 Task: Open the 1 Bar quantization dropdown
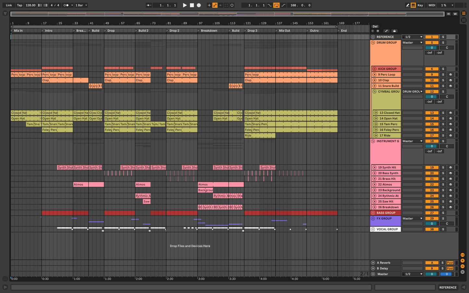[81, 5]
